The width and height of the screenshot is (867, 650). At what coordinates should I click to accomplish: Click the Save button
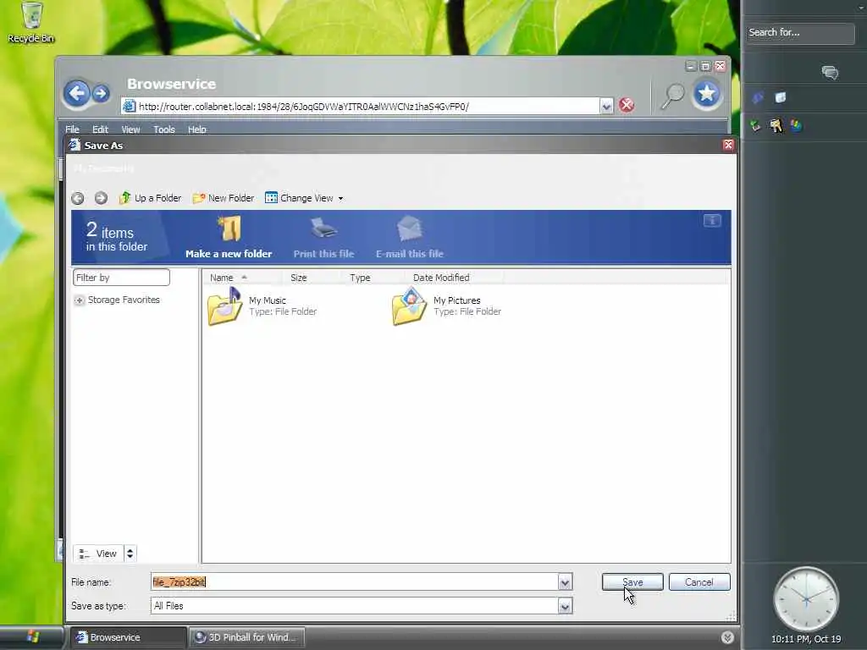point(632,582)
